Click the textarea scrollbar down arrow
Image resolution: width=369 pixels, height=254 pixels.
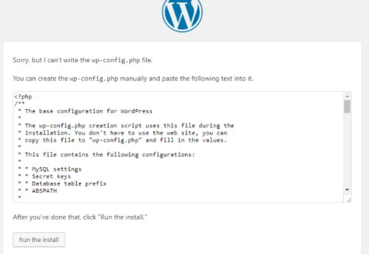(347, 190)
